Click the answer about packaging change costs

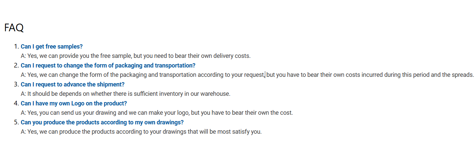pos(247,75)
